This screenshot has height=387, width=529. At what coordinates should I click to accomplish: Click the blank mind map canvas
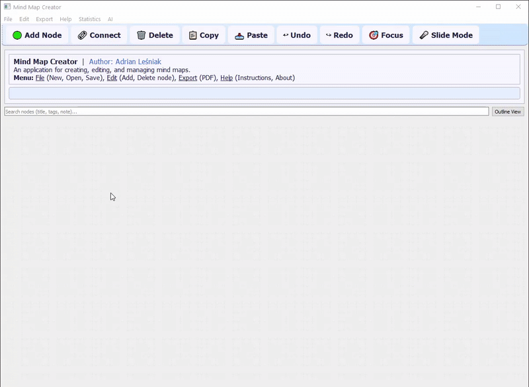(264, 251)
